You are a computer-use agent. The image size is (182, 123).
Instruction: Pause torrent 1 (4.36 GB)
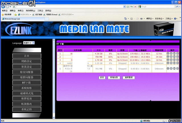pyautogui.click(x=171, y=53)
